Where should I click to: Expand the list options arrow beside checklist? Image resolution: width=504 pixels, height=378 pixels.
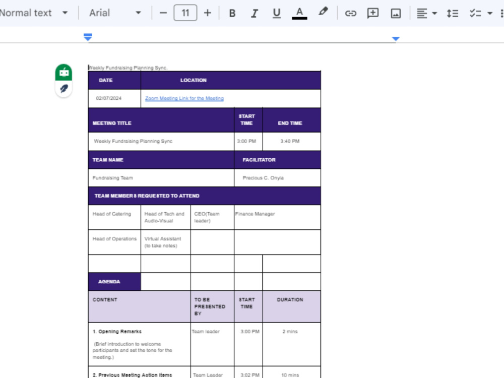tap(490, 13)
